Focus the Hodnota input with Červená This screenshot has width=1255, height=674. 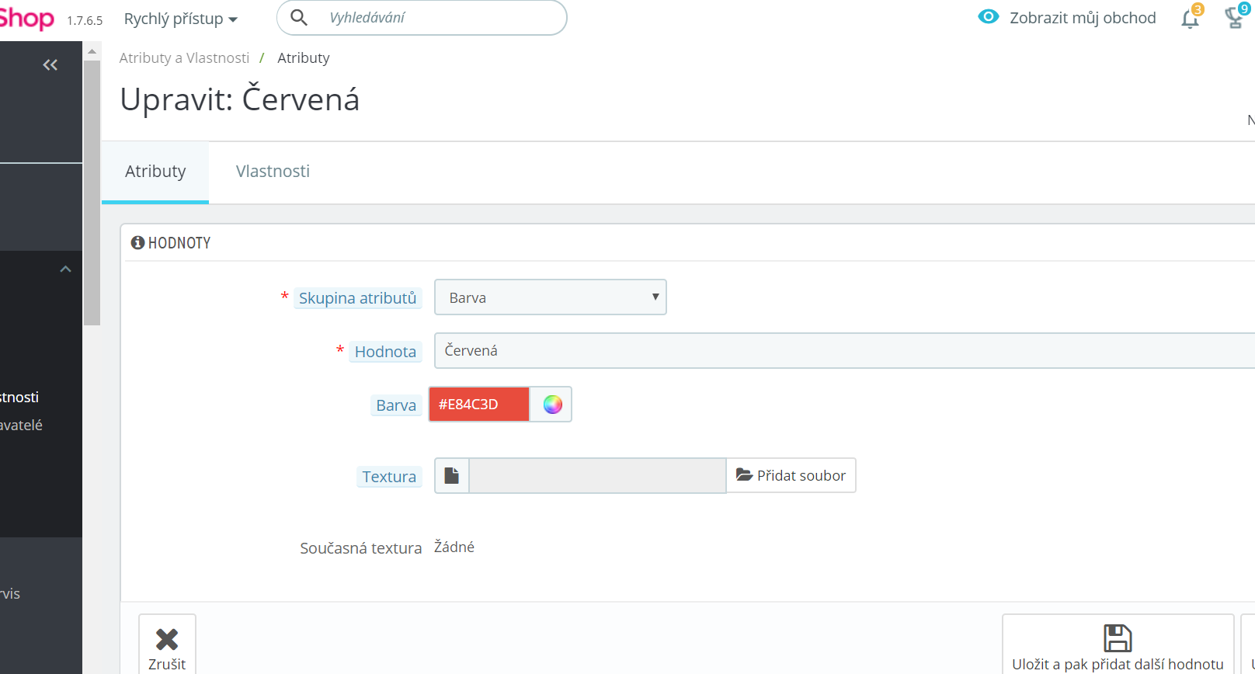(x=844, y=351)
